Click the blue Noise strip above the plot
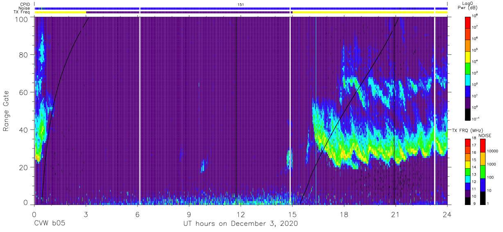Screen dimensions: 503x232 [240, 8]
